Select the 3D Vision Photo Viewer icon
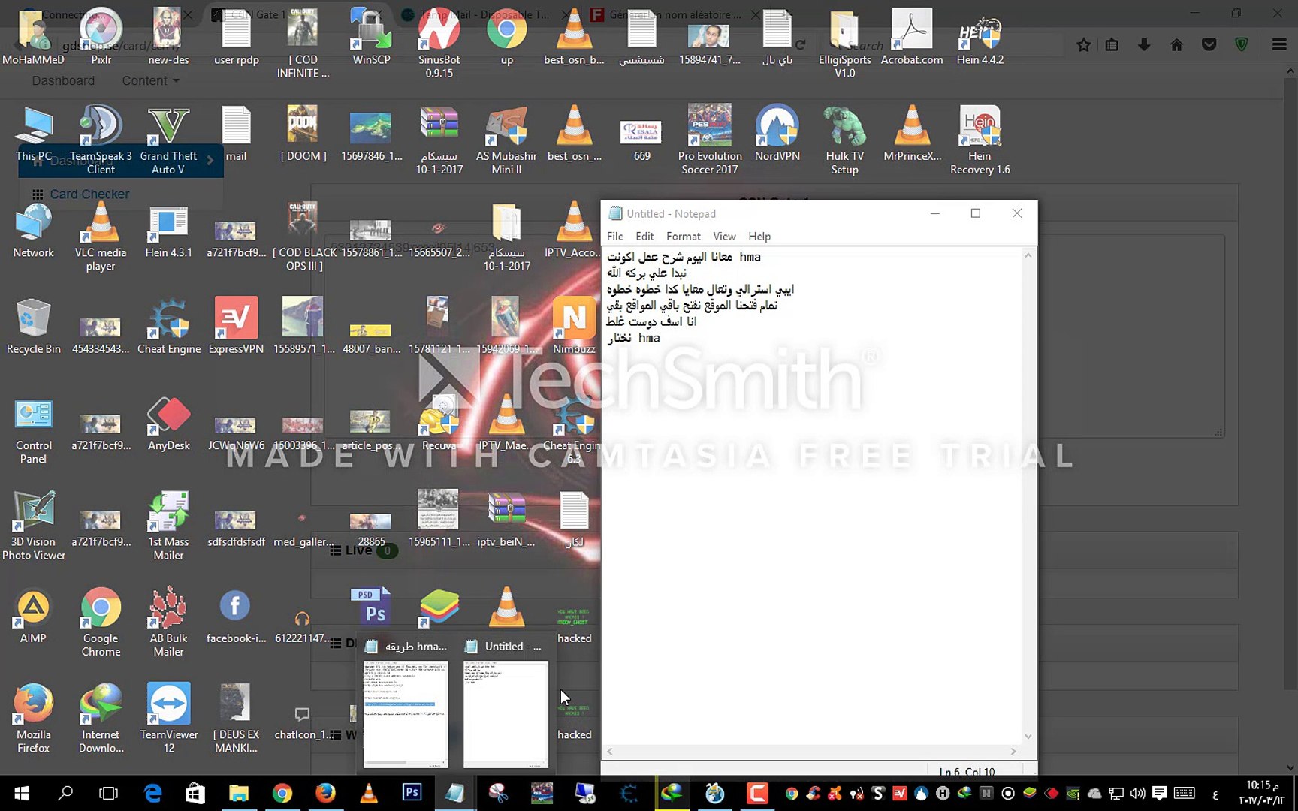Image resolution: width=1298 pixels, height=811 pixels. pos(34,526)
